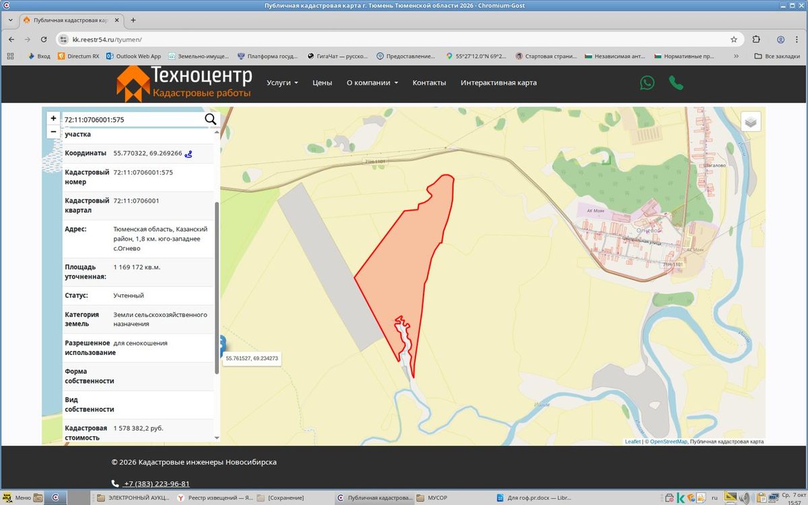This screenshot has height=505, width=808.
Task: Click the cadastral number search field
Action: [131, 119]
